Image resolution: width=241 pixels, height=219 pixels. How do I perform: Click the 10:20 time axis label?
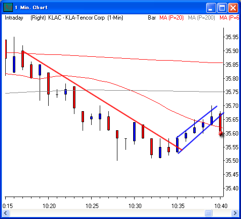(x=49, y=206)
